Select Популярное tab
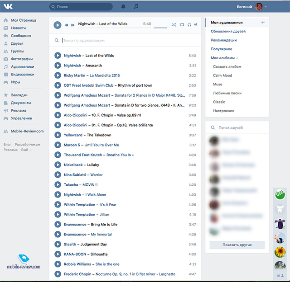 222,49
